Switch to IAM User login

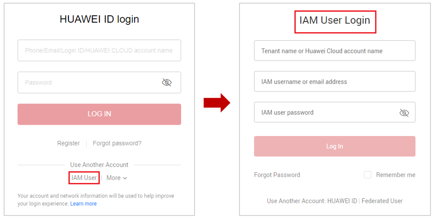click(x=84, y=178)
